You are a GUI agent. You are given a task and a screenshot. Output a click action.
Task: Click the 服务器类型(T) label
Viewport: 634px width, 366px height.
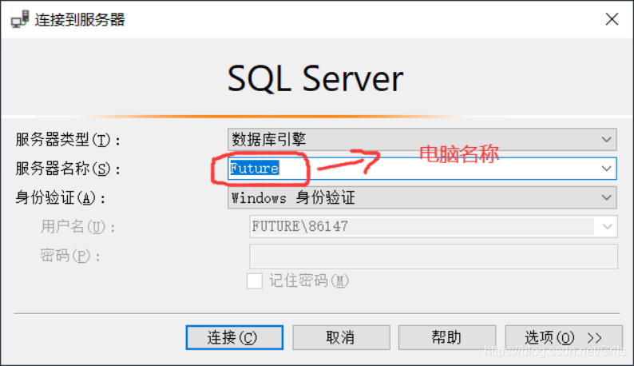68,140
